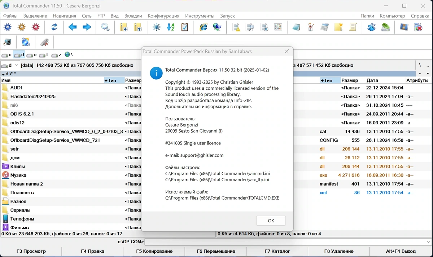Click F3 Просмотр button
The width and height of the screenshot is (433, 257).
point(31,251)
